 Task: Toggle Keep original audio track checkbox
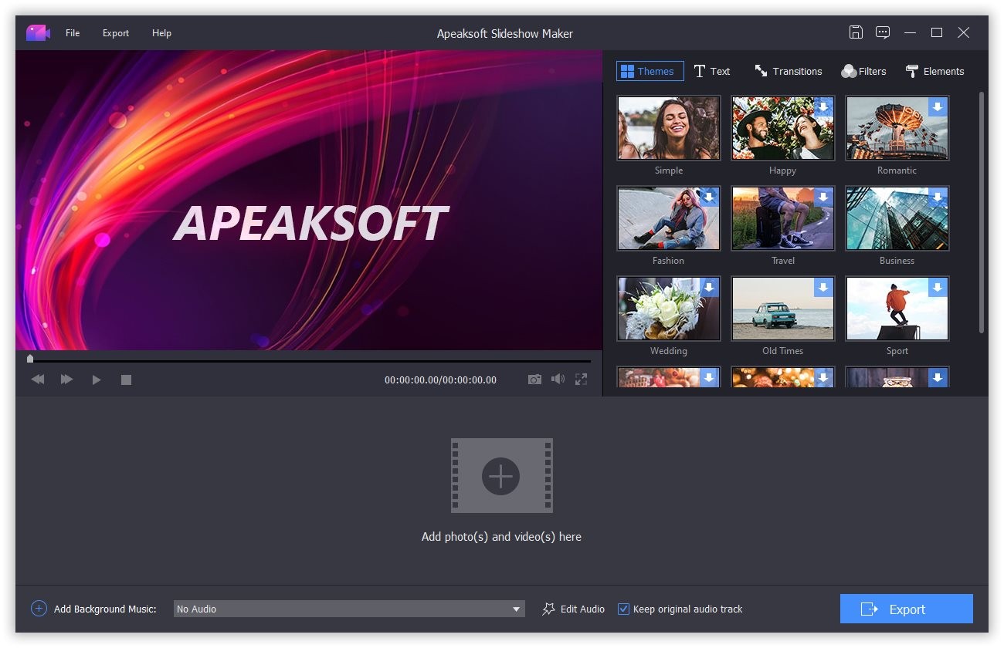point(623,609)
